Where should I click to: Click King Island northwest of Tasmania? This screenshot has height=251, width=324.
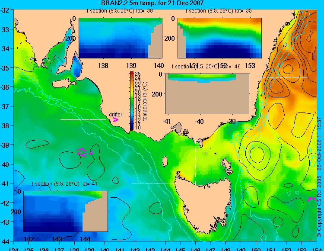pyautogui.click(x=165, y=161)
